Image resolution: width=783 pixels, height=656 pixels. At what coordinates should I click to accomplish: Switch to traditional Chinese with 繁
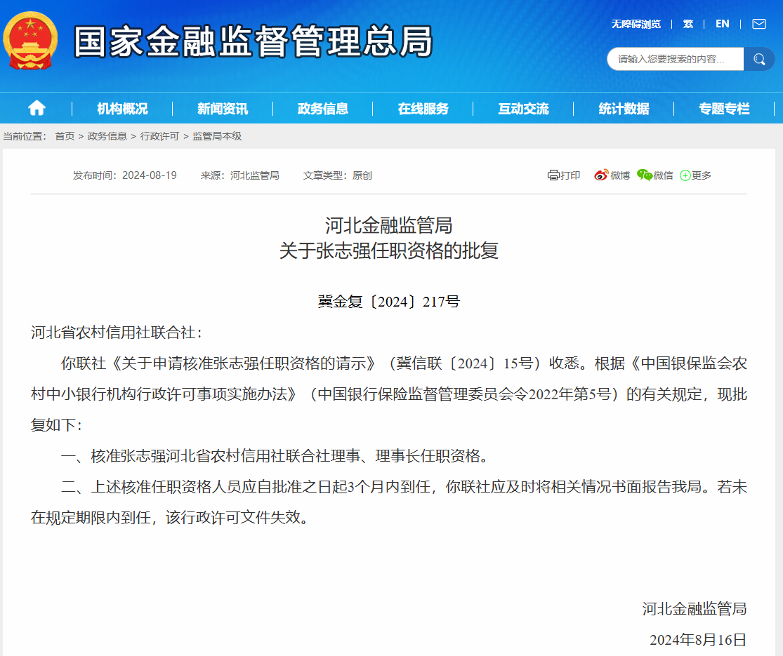tap(687, 23)
